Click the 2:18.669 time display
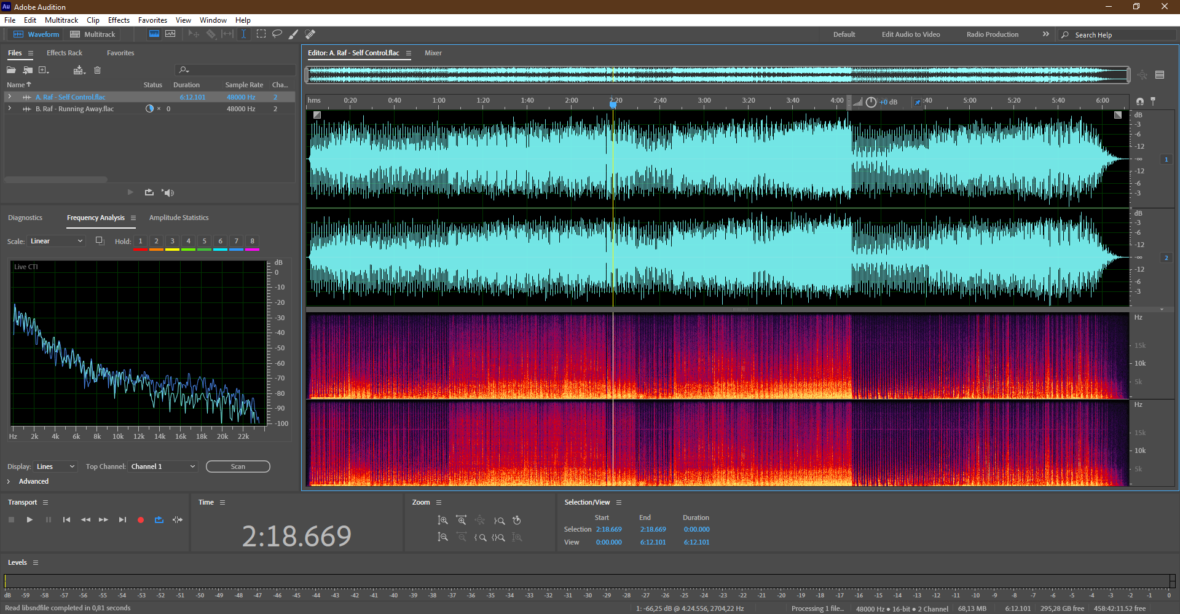The height and width of the screenshot is (614, 1180). coord(297,536)
